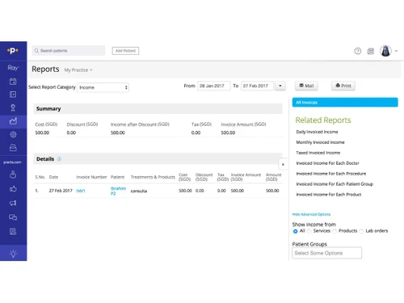The width and height of the screenshot is (404, 303).
Task: Open the doctor profile icon in sidebar
Action: coord(13,175)
